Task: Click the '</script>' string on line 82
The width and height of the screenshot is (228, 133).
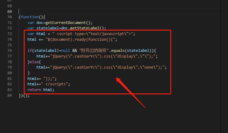Action: coord(54,84)
